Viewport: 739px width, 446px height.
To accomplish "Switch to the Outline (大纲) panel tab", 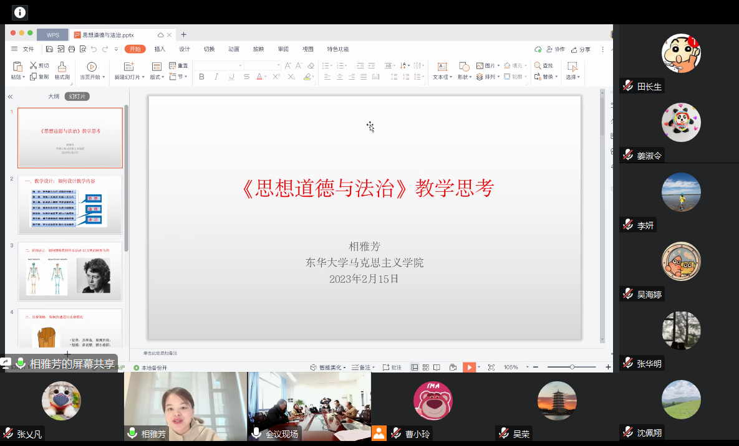I will pos(54,97).
